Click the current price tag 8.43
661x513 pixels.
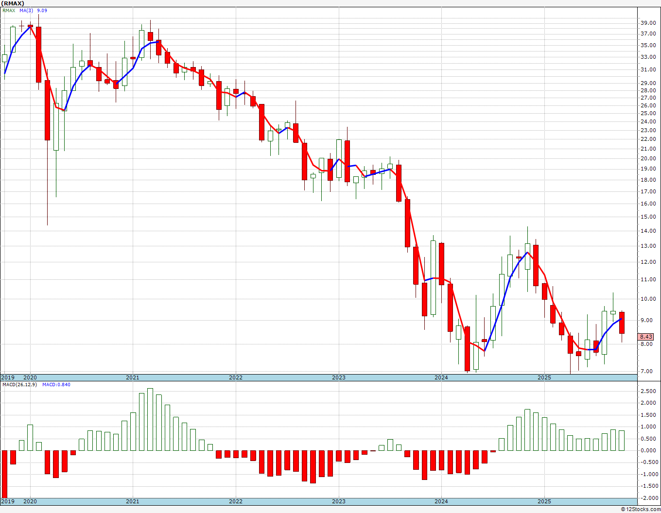pyautogui.click(x=646, y=337)
